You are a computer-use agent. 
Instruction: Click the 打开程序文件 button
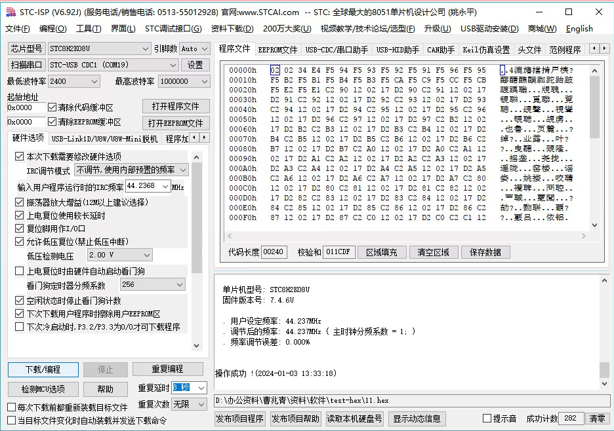click(175, 106)
